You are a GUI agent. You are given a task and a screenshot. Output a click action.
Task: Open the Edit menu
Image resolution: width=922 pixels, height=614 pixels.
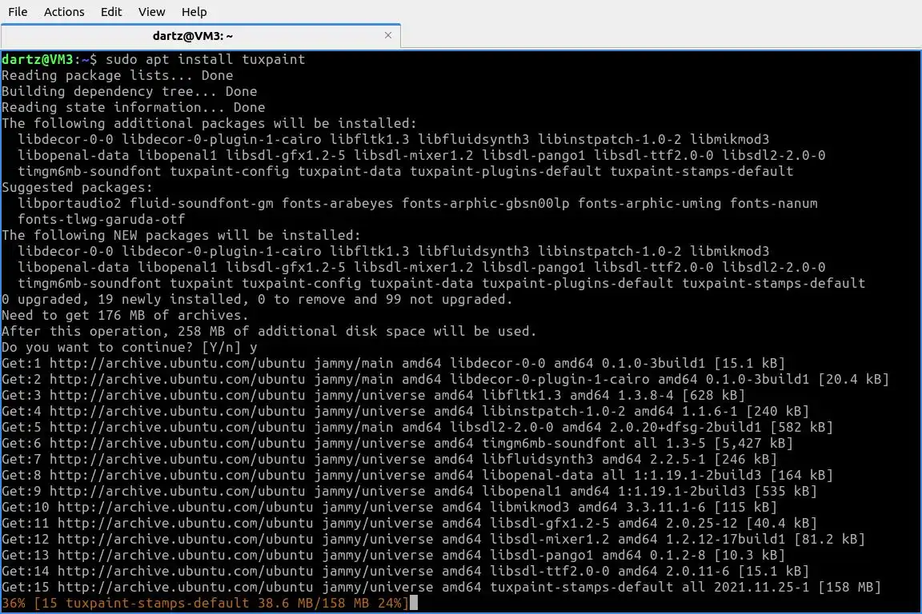111,12
